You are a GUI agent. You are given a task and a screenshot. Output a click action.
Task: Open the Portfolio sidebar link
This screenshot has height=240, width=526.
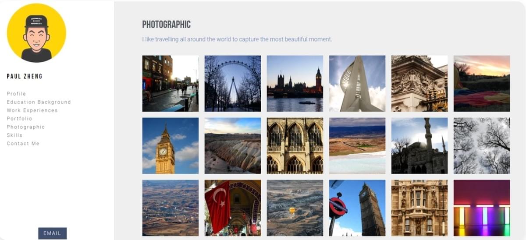coord(19,119)
